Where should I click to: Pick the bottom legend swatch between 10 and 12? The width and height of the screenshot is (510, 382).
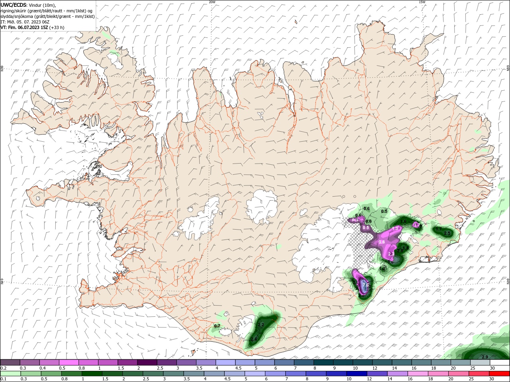[356, 374]
